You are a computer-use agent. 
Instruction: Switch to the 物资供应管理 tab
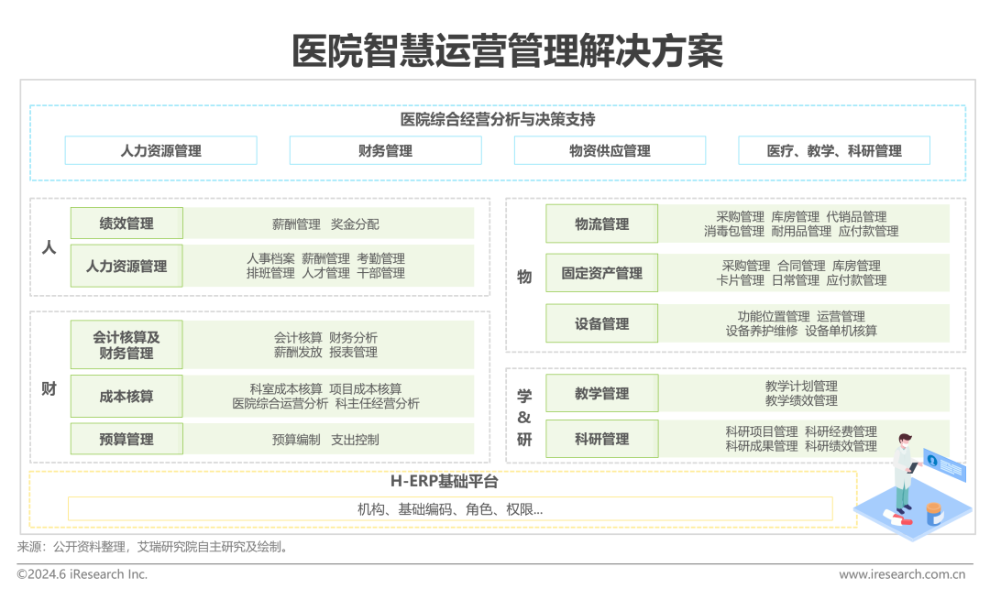tap(610, 150)
